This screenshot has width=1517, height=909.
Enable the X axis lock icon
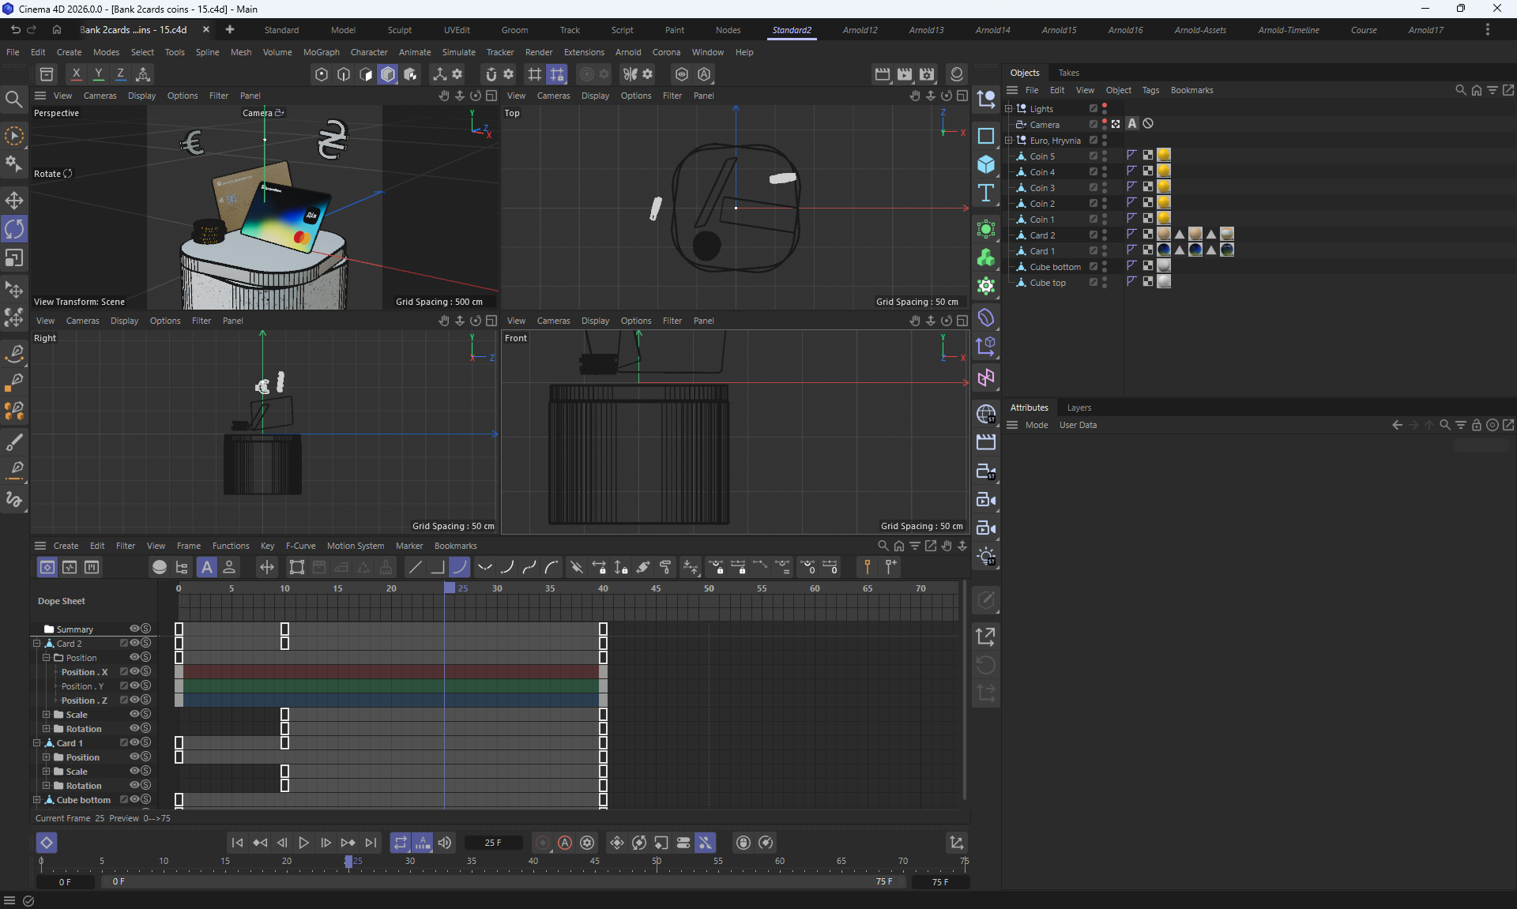pyautogui.click(x=76, y=74)
